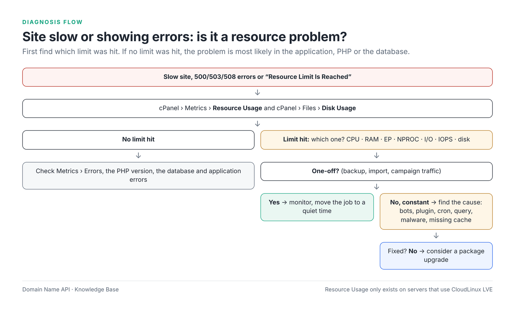515x312 pixels.
Task: Click the 'DIAGNOSIS FLOW' heading label
Action: click(x=52, y=22)
